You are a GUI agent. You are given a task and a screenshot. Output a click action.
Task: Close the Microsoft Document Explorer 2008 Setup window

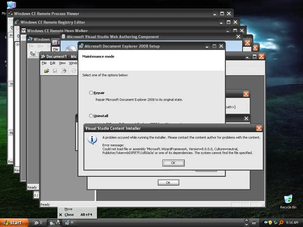click(221, 46)
